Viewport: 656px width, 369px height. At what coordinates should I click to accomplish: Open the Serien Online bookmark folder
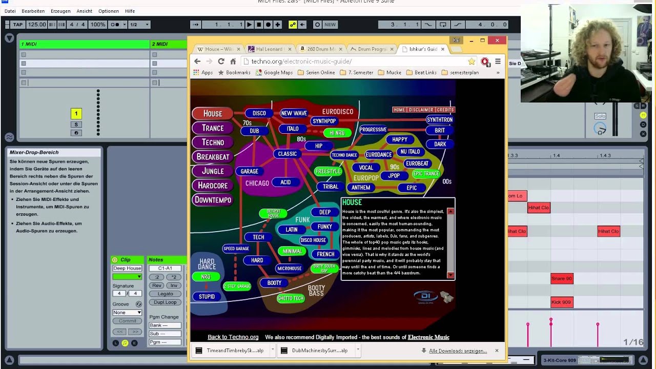click(316, 73)
